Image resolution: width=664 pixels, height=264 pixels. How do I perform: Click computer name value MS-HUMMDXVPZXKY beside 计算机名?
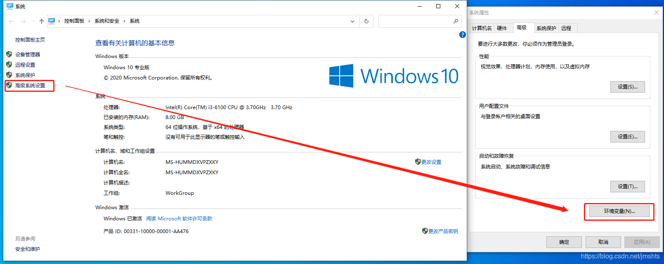(192, 162)
